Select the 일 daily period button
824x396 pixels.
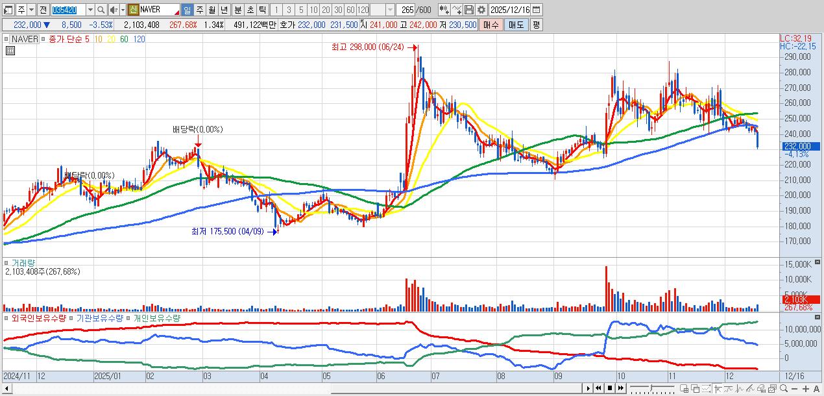point(187,10)
